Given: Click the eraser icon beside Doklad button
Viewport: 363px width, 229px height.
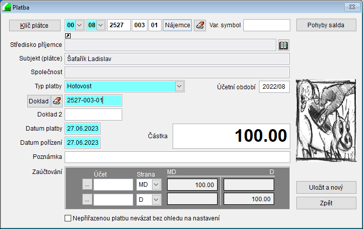Looking at the screenshot, I should (57, 100).
